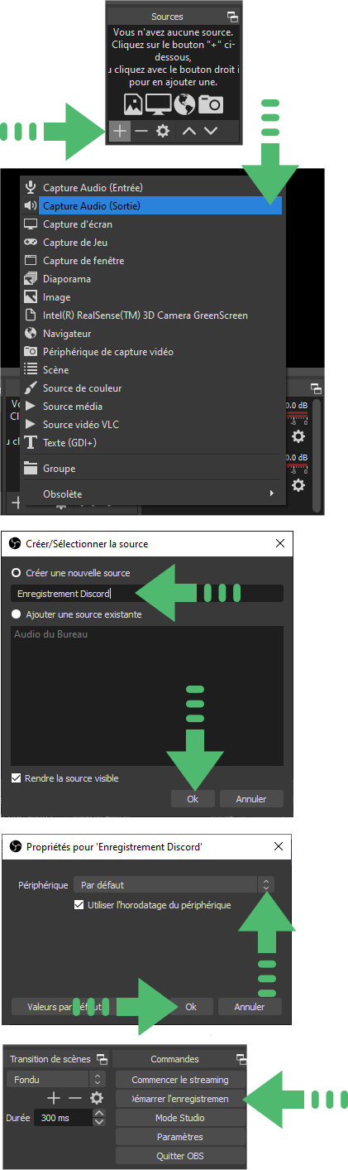Move source down with the down arrow
Image resolution: width=348 pixels, height=1170 pixels.
coord(211,131)
